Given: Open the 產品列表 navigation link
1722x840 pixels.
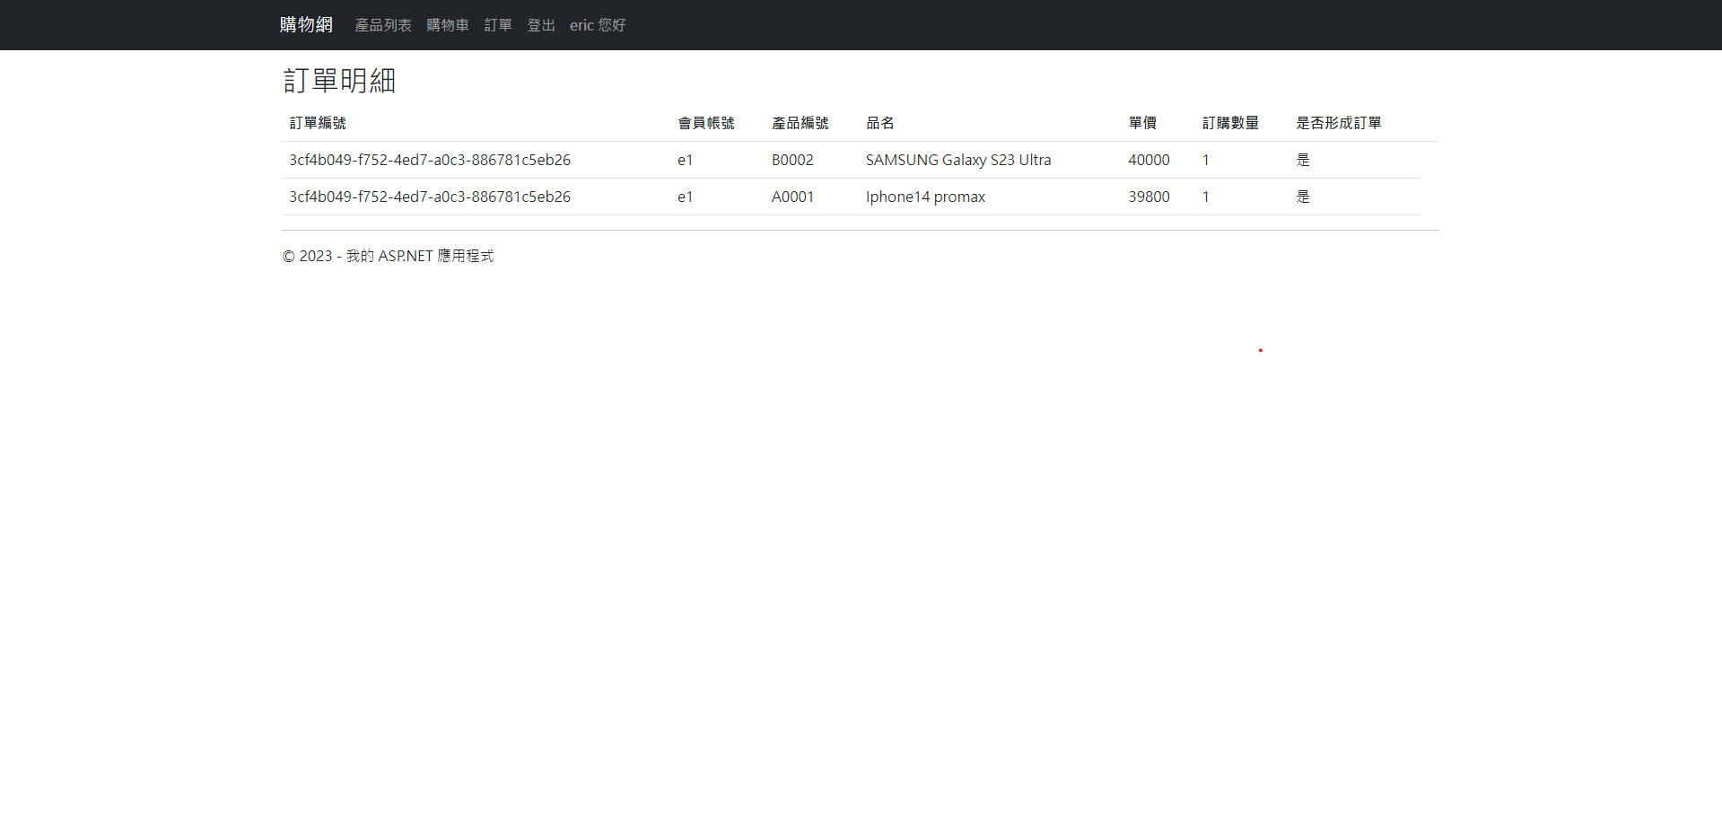Looking at the screenshot, I should tap(383, 25).
